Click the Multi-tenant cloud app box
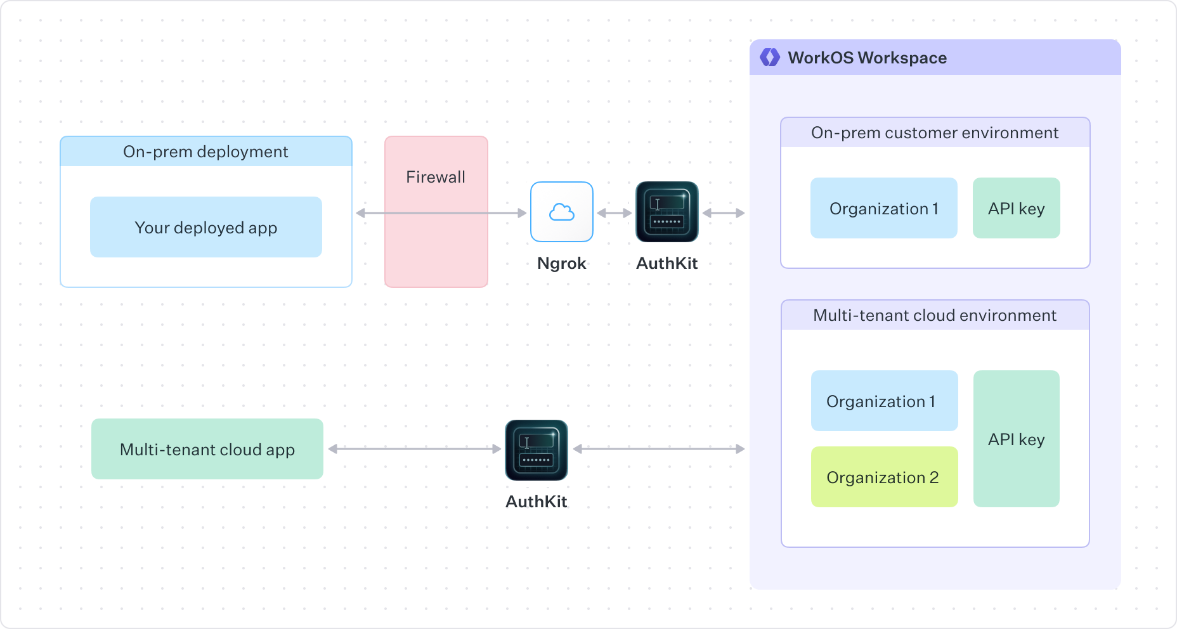Screen dimensions: 1177x629 tap(207, 449)
